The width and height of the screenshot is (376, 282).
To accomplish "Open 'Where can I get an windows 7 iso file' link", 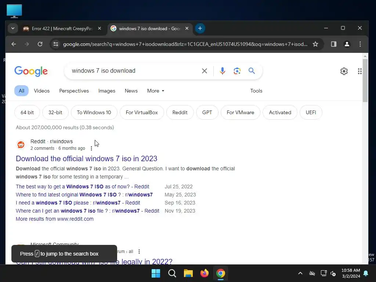I will tap(87, 211).
